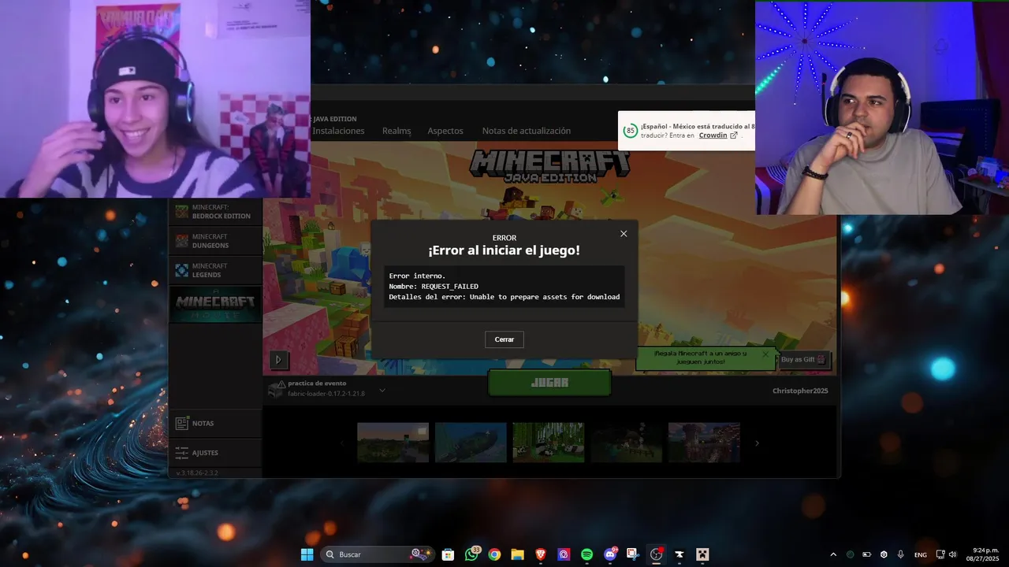The image size is (1009, 567).
Task: Dismiss error dialog using the X icon
Action: click(x=624, y=234)
